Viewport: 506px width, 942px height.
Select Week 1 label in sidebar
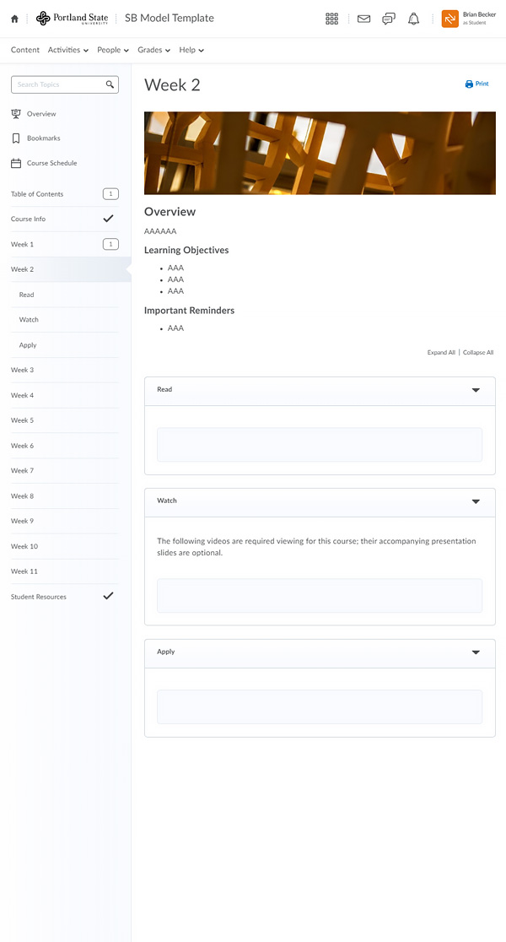pyautogui.click(x=22, y=245)
